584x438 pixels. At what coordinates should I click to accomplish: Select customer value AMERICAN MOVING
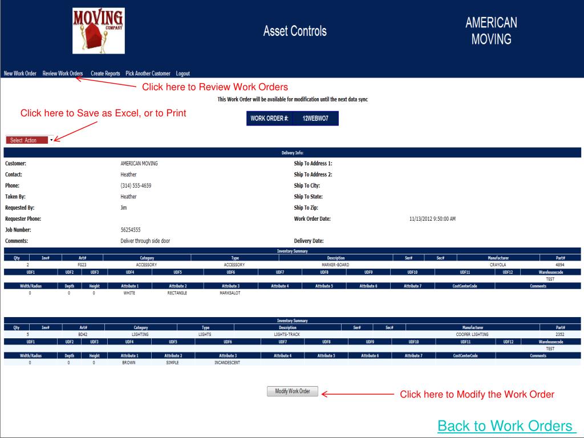pos(139,164)
